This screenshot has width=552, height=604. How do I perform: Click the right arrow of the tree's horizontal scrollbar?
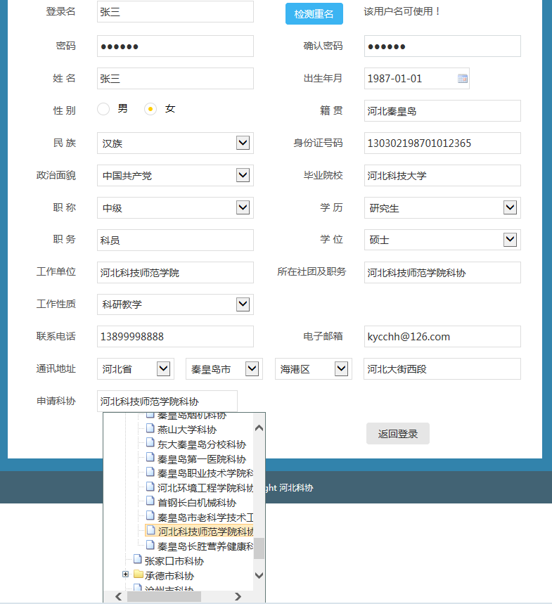click(x=238, y=596)
